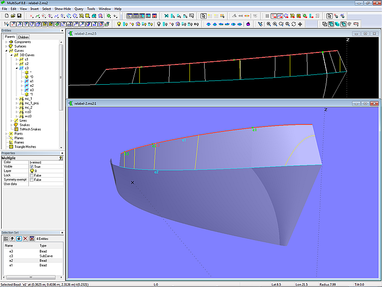Expand the Surfaces tree node
The image size is (382, 287).
click(x=6, y=46)
